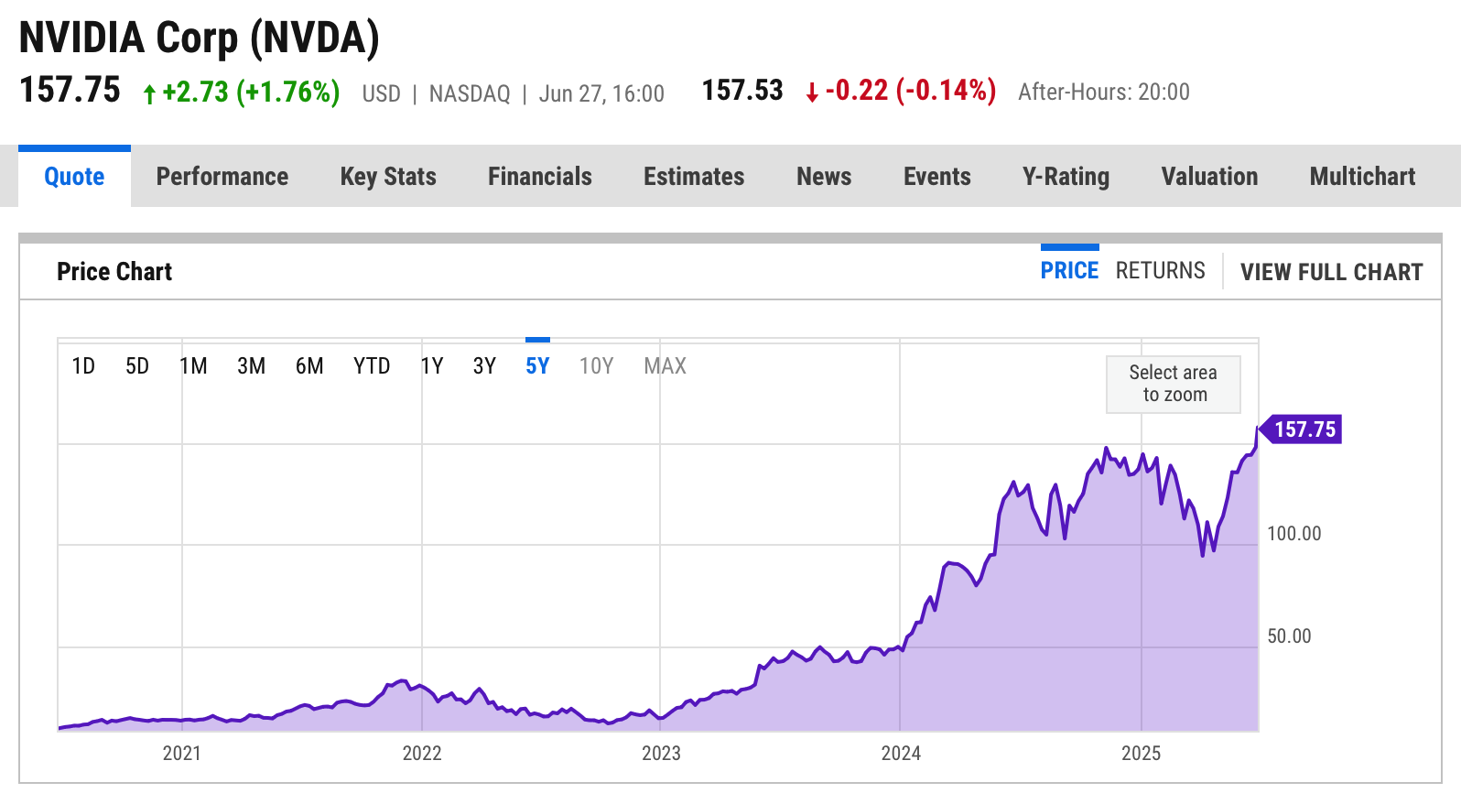
Task: Select the 3Y chart range
Action: (484, 366)
